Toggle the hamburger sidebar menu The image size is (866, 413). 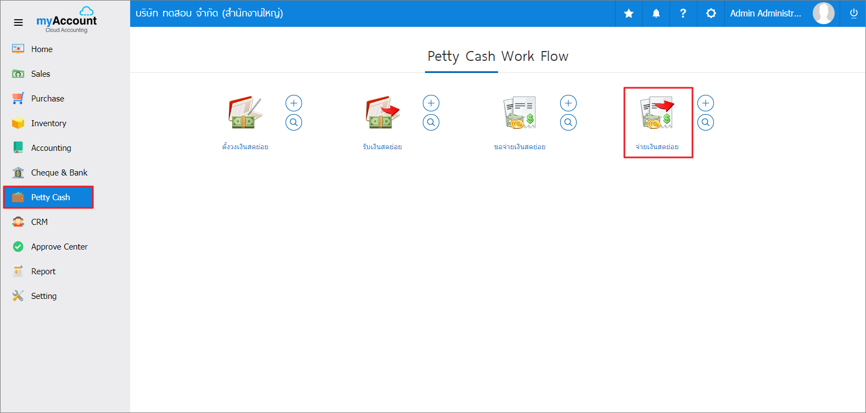point(18,22)
